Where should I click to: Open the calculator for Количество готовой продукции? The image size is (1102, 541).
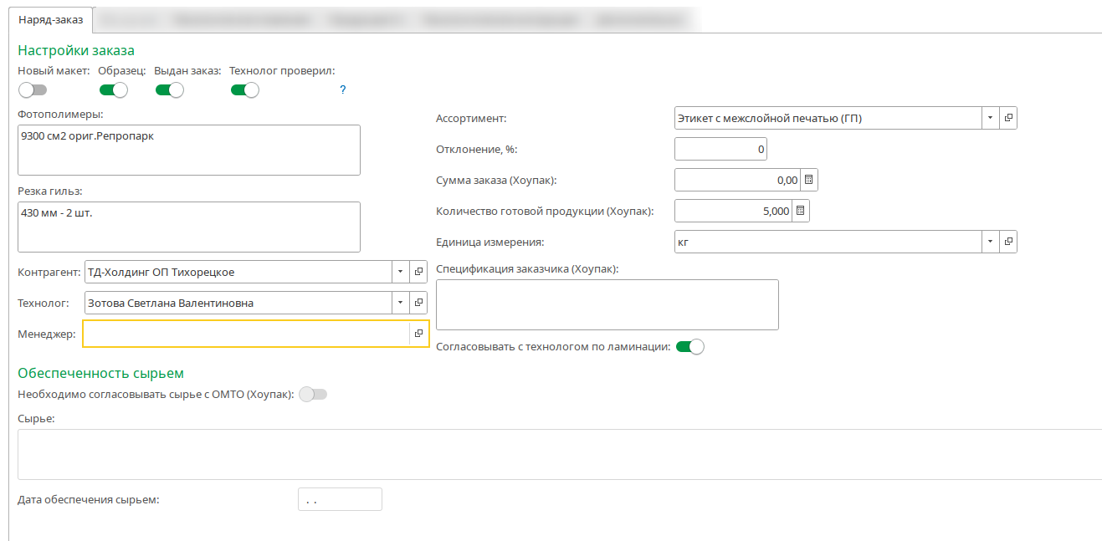800,211
